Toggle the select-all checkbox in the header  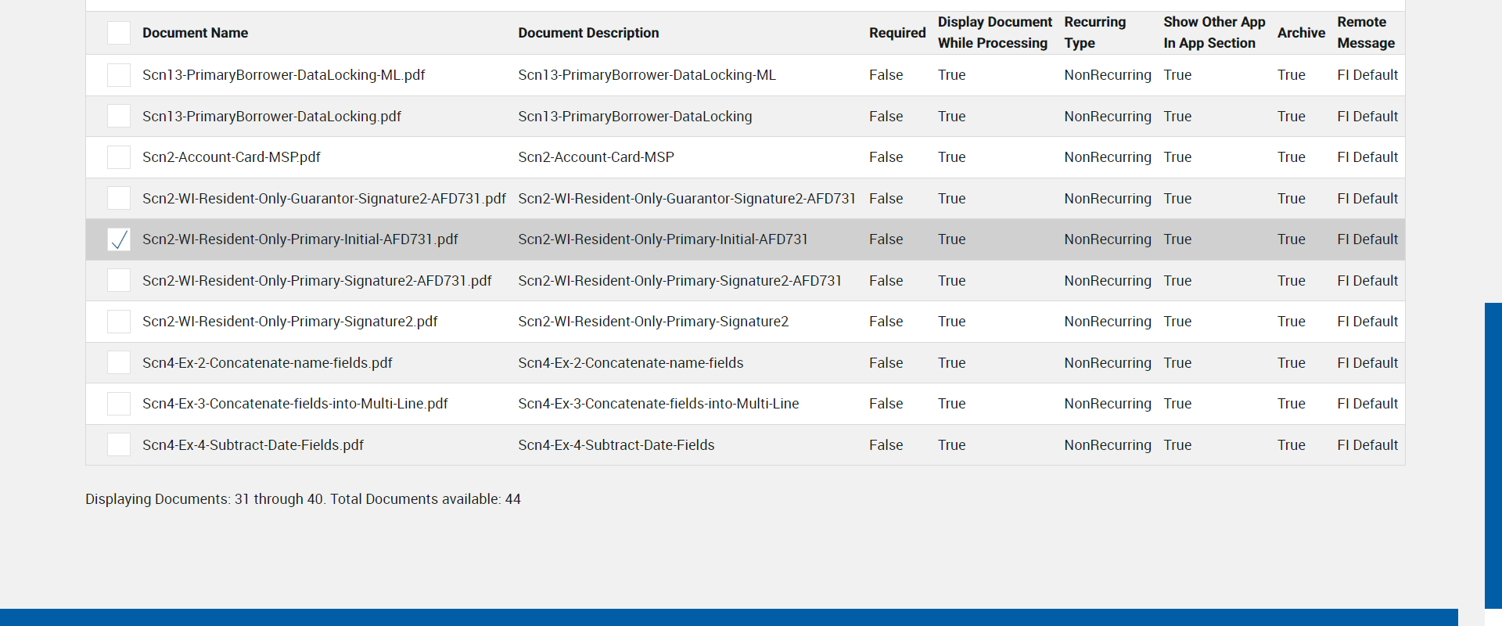(x=119, y=33)
